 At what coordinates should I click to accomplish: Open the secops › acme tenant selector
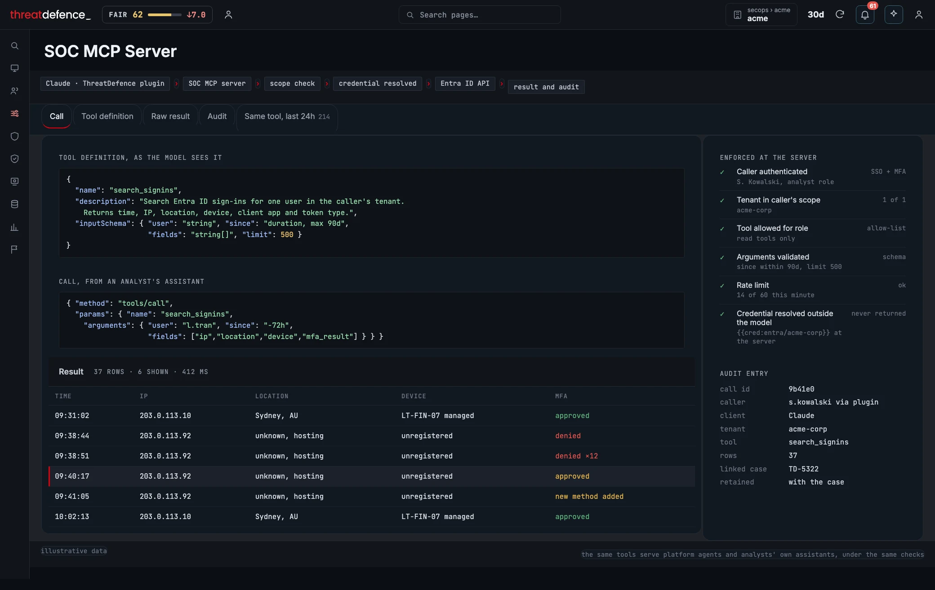(761, 14)
